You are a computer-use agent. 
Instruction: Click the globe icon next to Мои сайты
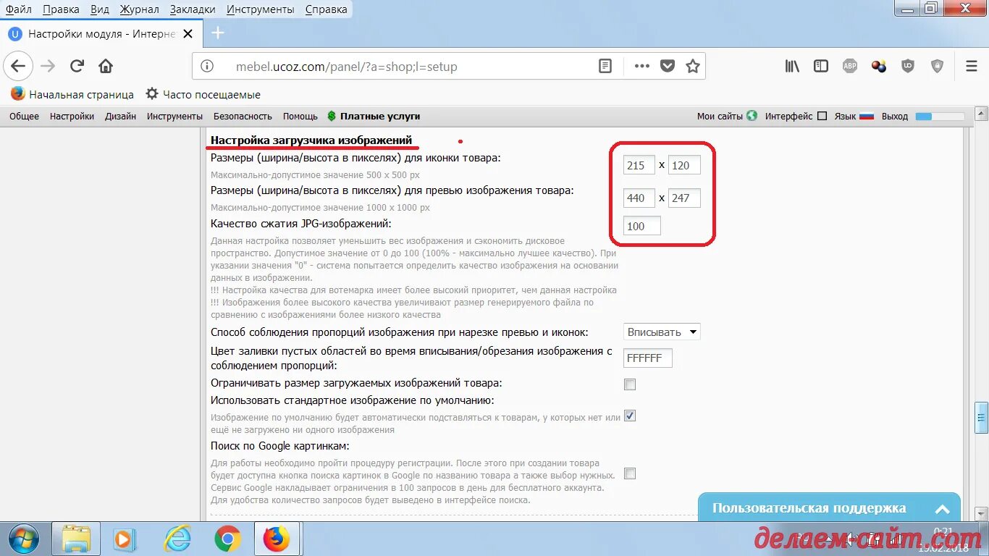[x=752, y=116]
